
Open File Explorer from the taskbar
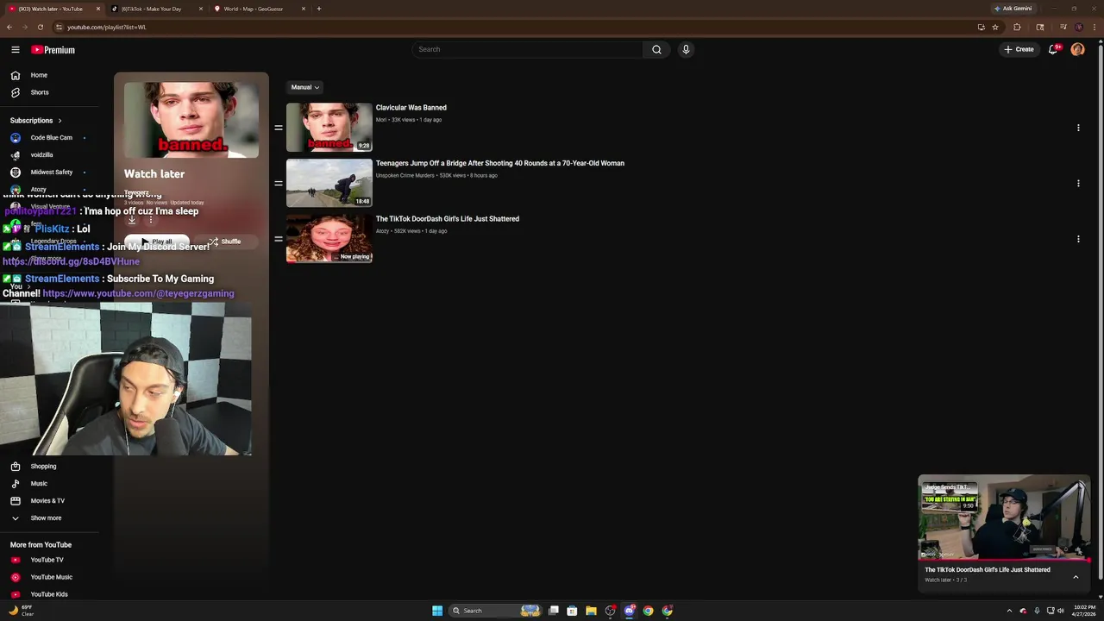(x=591, y=611)
